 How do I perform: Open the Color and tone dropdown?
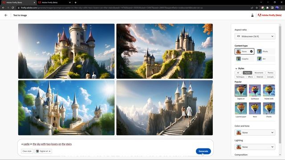(x=255, y=132)
